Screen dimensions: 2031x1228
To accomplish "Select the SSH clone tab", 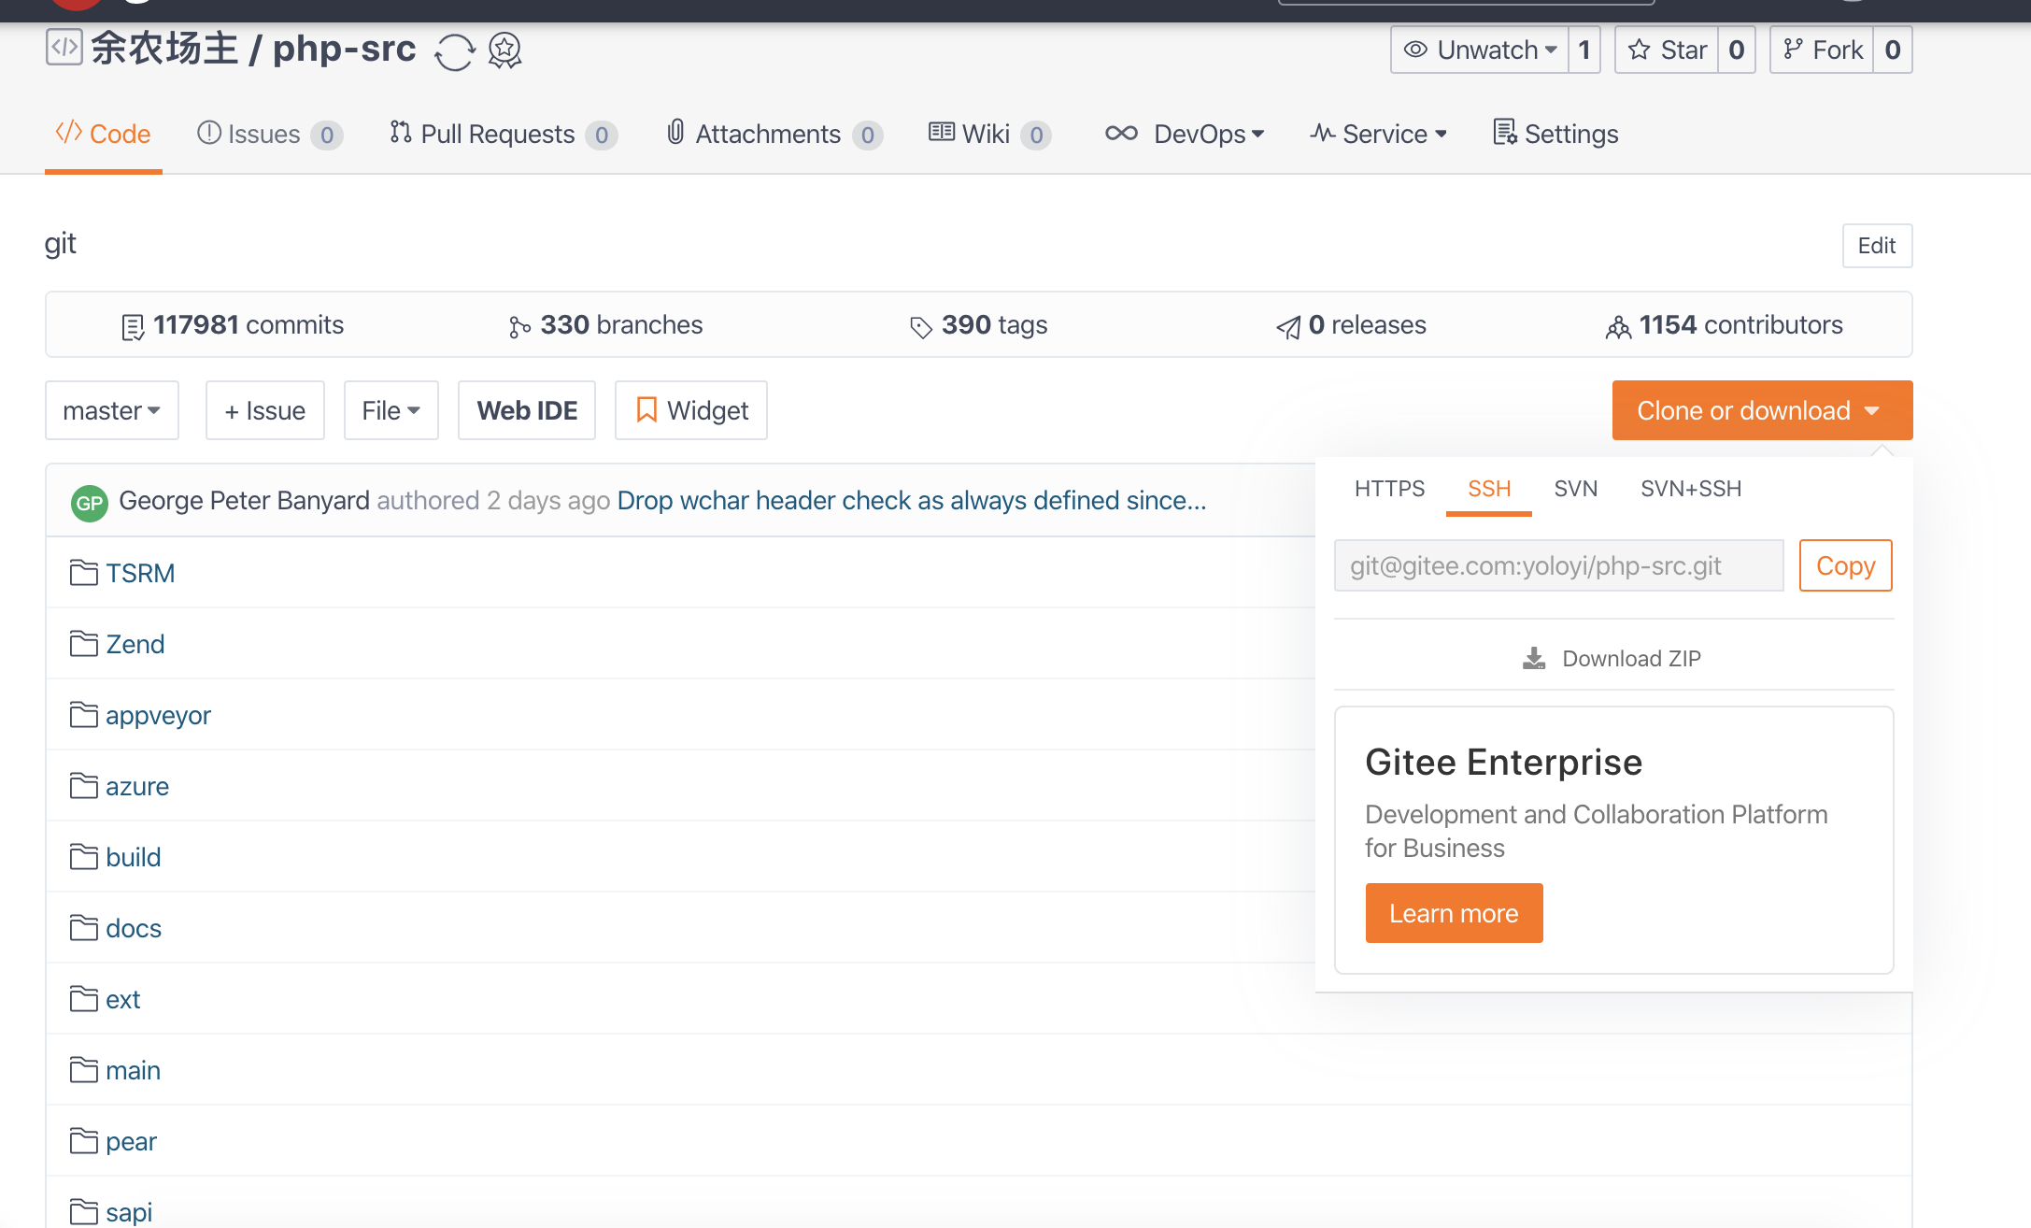I will pyautogui.click(x=1489, y=489).
